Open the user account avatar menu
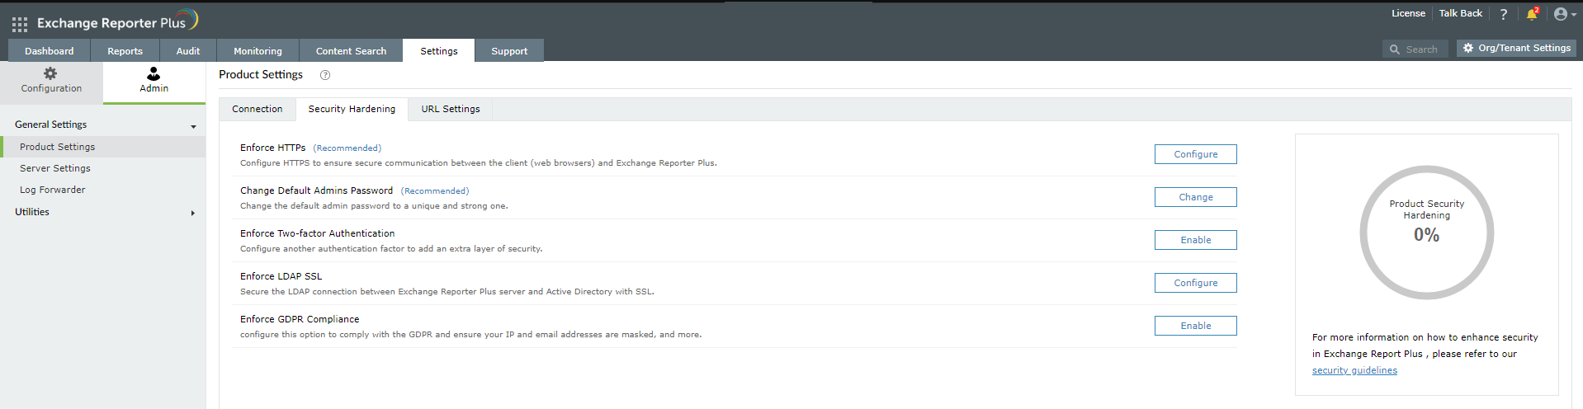The width and height of the screenshot is (1583, 409). (1565, 14)
